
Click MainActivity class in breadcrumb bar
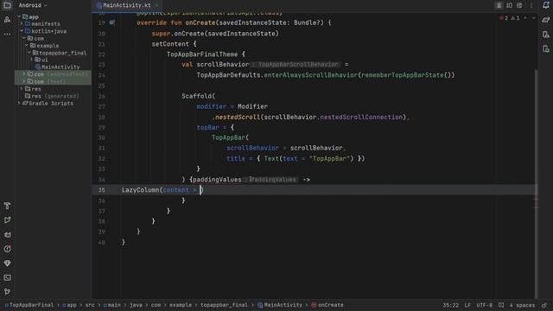coord(280,305)
